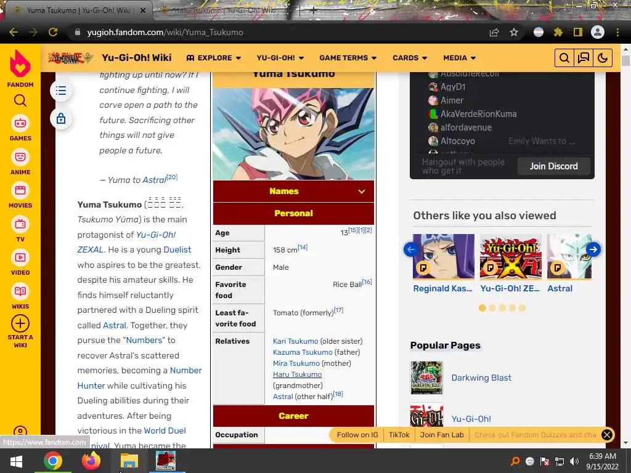Image resolution: width=631 pixels, height=473 pixels.
Task: Open Chrome profile avatar
Action: [x=598, y=32]
